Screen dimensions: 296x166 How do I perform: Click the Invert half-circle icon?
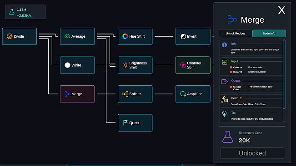[x=183, y=36]
